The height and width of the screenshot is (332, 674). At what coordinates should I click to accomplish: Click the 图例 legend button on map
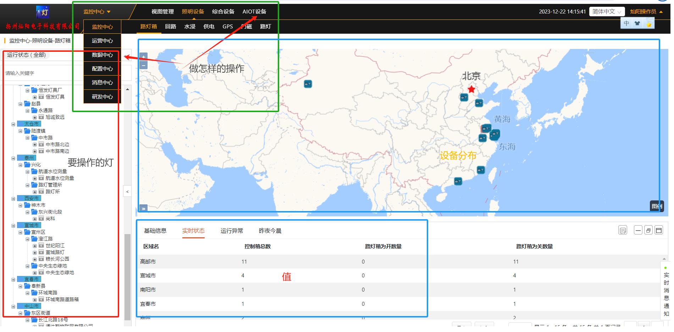(x=656, y=206)
